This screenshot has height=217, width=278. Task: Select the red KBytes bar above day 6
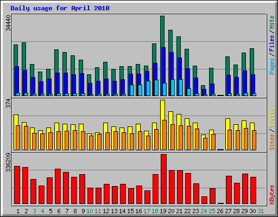58,186
